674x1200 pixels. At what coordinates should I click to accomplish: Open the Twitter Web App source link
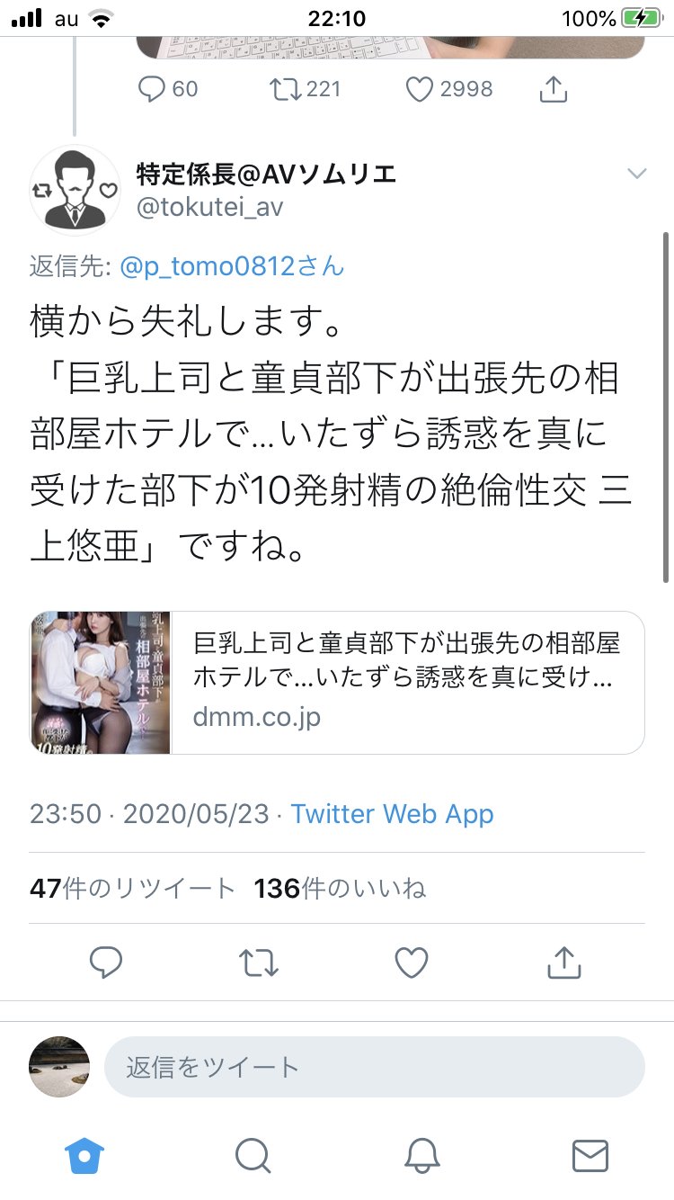click(393, 814)
